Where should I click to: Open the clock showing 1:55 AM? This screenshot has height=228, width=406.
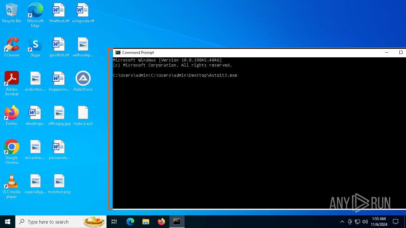[379, 222]
